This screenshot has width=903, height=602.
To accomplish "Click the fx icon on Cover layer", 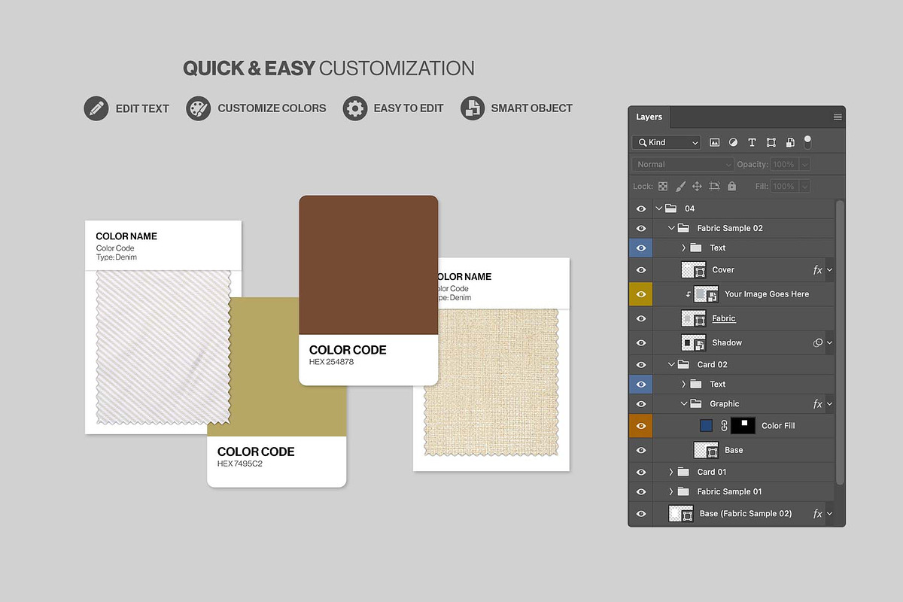I will tap(818, 269).
